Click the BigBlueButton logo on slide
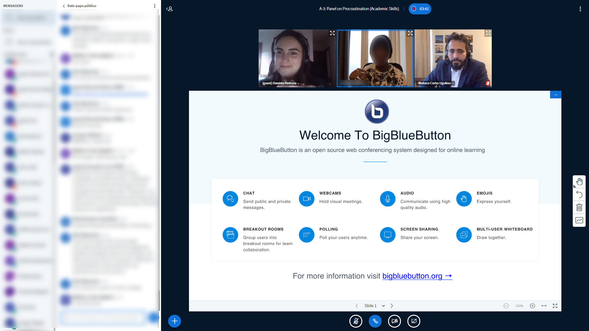This screenshot has width=589, height=331. tap(377, 112)
